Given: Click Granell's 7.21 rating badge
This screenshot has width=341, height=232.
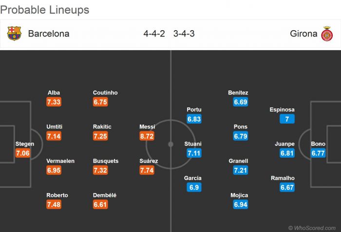Looking at the screenshot, I should [241, 171].
